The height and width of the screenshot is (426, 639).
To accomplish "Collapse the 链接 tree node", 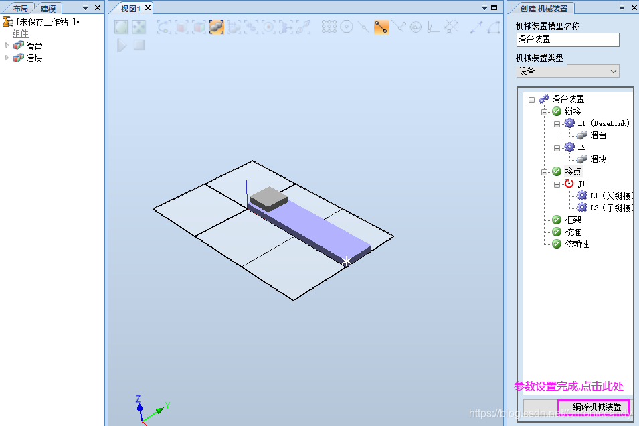I will click(544, 112).
